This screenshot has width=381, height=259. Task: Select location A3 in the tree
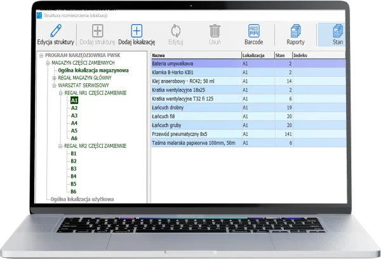pos(74,116)
